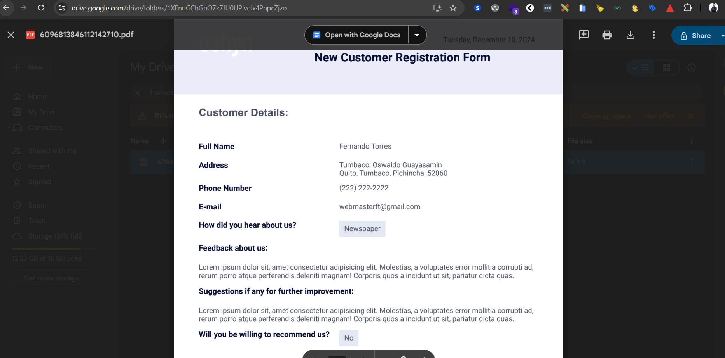Viewport: 725px width, 358px height.
Task: Expand the Open with dropdown arrow
Action: tap(417, 35)
